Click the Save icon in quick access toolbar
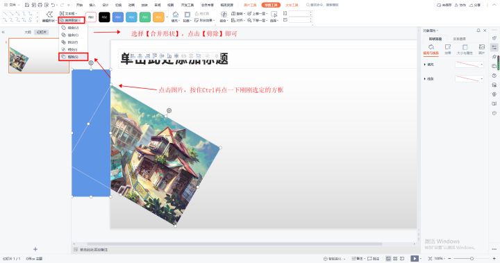 pyautogui.click(x=27, y=5)
